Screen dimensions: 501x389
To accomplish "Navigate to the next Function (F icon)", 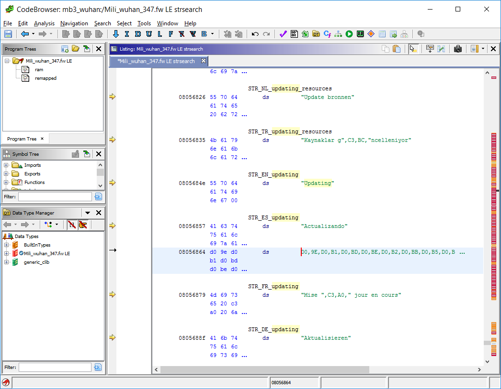I will [171, 34].
